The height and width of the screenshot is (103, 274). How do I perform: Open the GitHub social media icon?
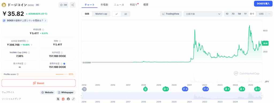[68, 99]
